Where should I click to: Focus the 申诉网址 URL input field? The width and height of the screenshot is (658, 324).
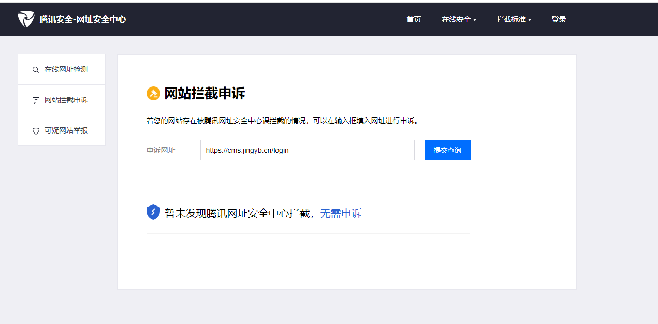point(308,150)
